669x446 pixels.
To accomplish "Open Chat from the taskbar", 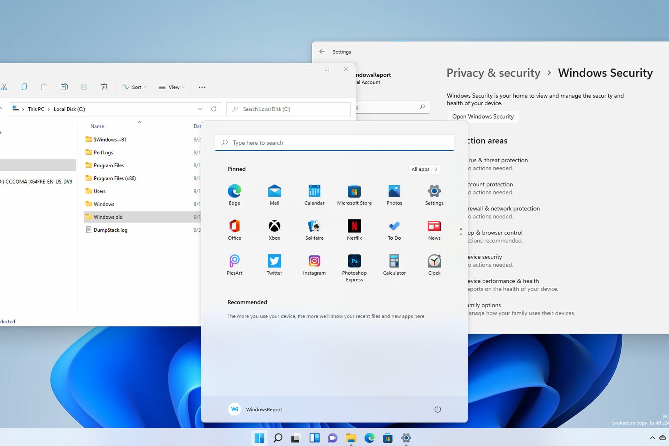I will point(333,438).
